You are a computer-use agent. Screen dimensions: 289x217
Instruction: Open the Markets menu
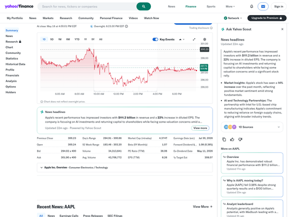[48, 18]
